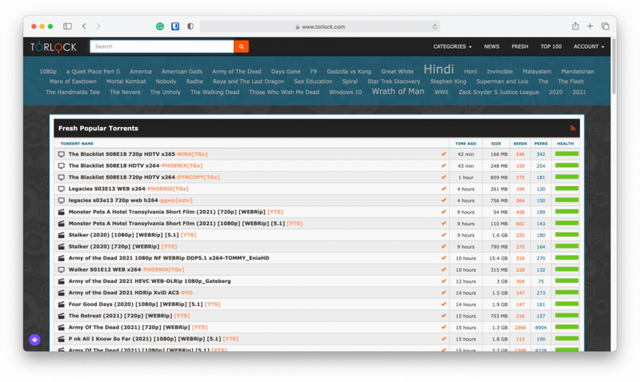Open the Safari share icon
Viewport: 640px width, 382px height.
click(x=575, y=26)
